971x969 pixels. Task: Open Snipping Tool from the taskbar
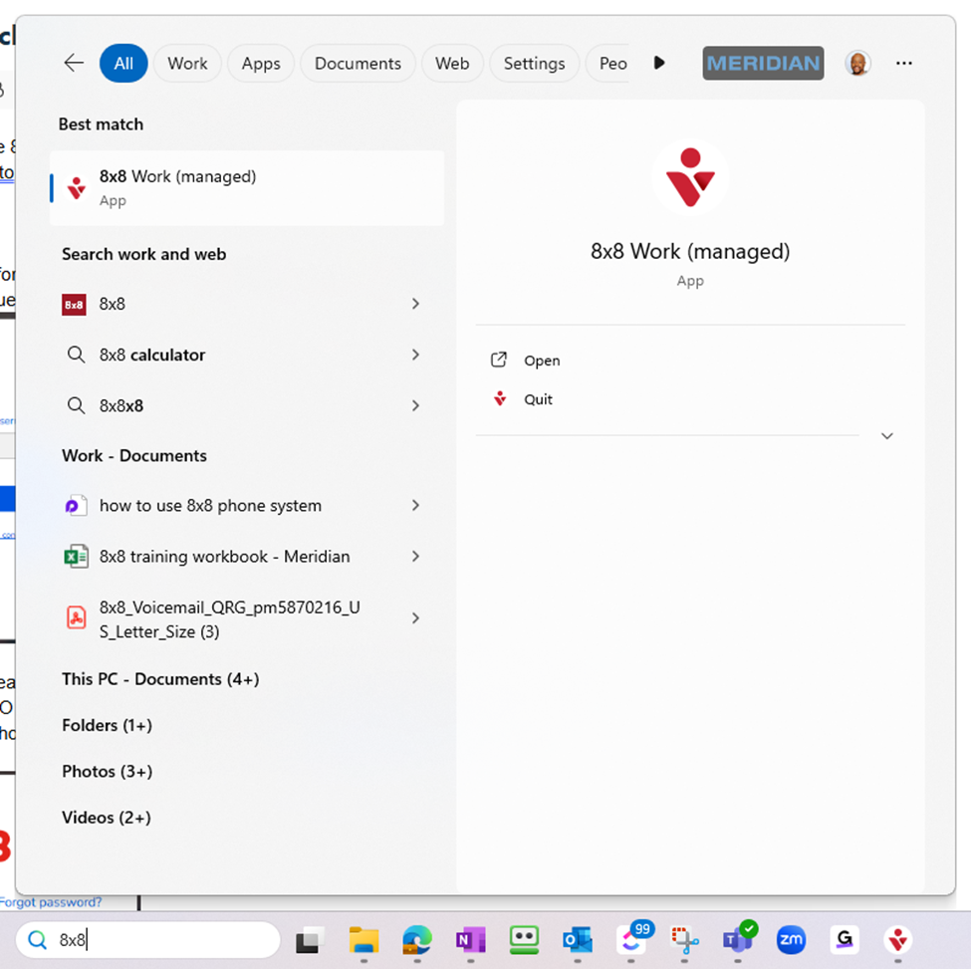tap(684, 940)
